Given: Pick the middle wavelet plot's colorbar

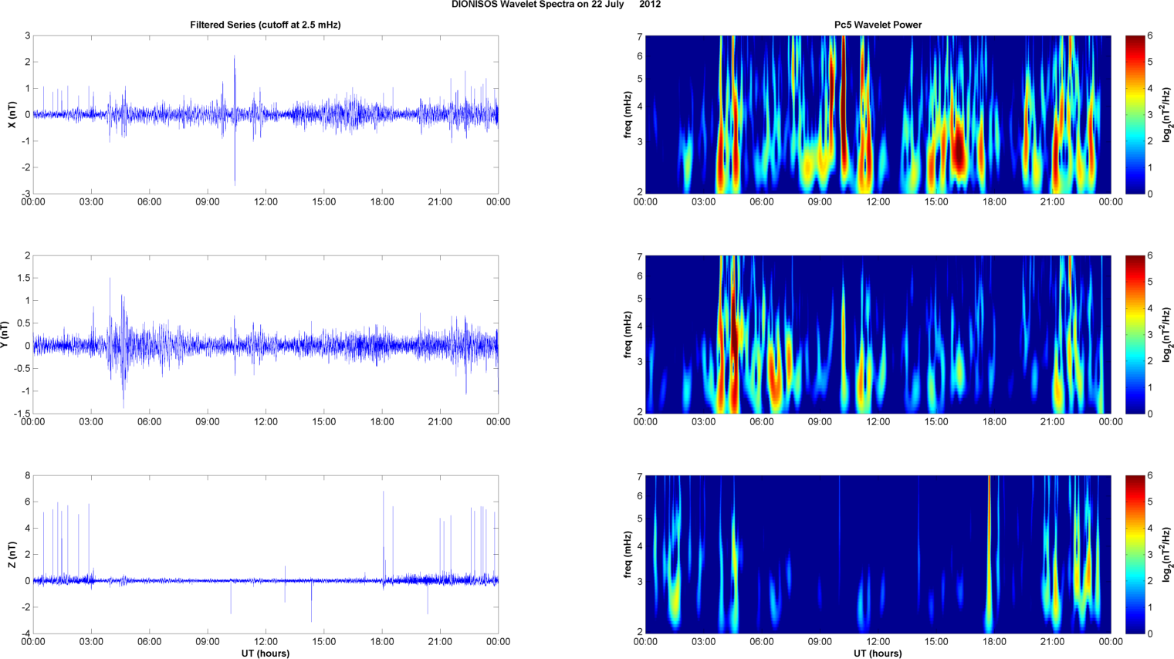Looking at the screenshot, I should coord(1135,334).
